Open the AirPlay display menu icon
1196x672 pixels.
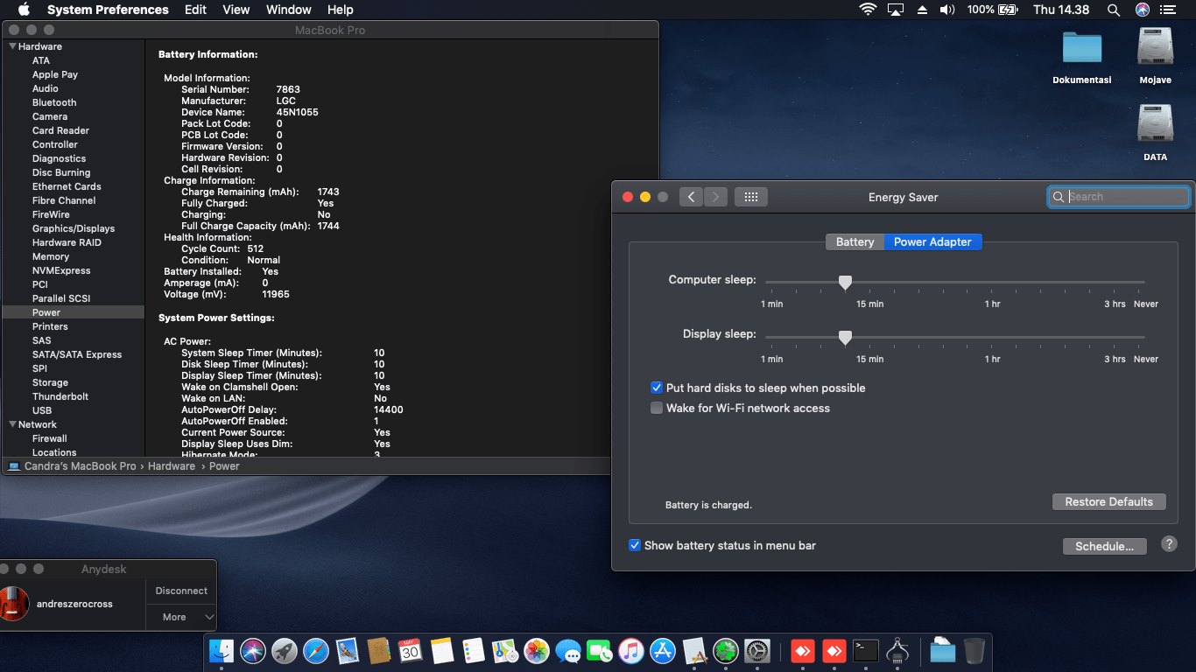896,10
